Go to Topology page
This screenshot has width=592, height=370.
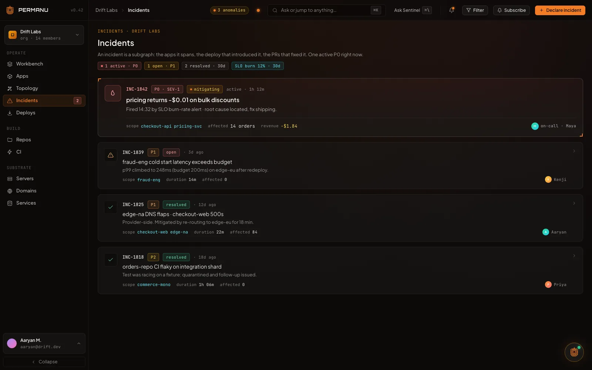tap(44, 88)
